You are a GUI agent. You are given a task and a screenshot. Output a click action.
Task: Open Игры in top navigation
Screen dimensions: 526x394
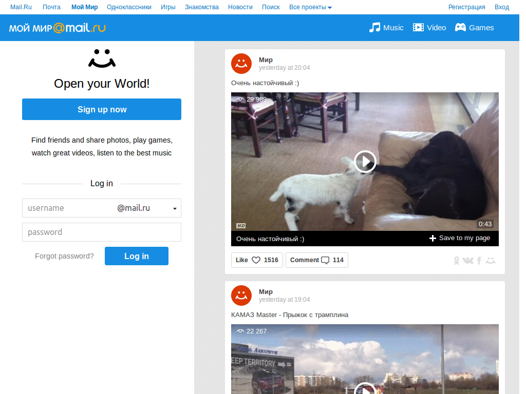[168, 7]
